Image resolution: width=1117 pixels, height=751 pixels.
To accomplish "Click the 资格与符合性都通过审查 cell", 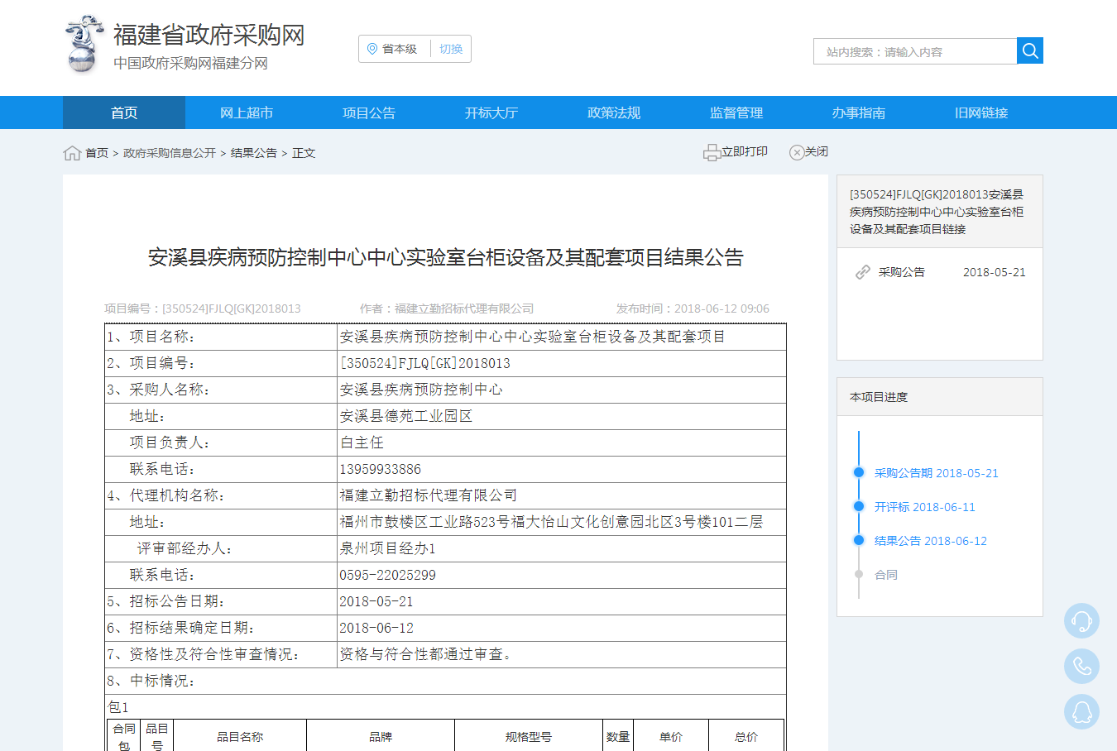I will tap(561, 654).
